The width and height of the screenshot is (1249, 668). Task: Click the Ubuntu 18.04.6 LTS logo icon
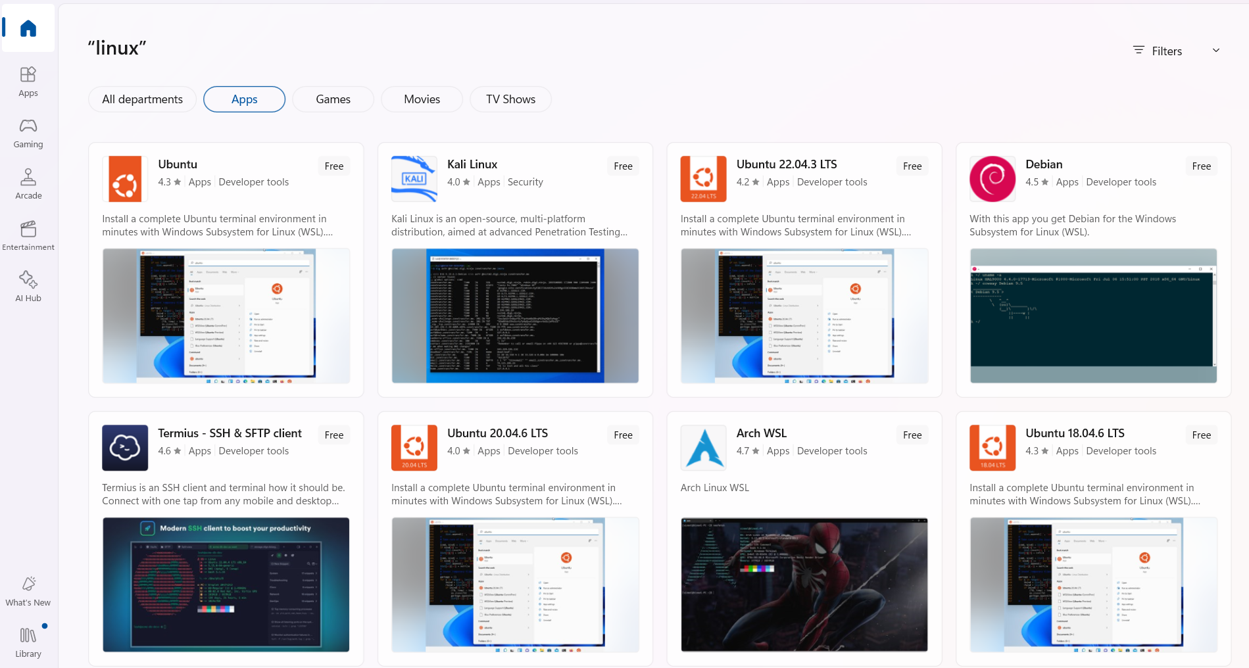(x=992, y=448)
